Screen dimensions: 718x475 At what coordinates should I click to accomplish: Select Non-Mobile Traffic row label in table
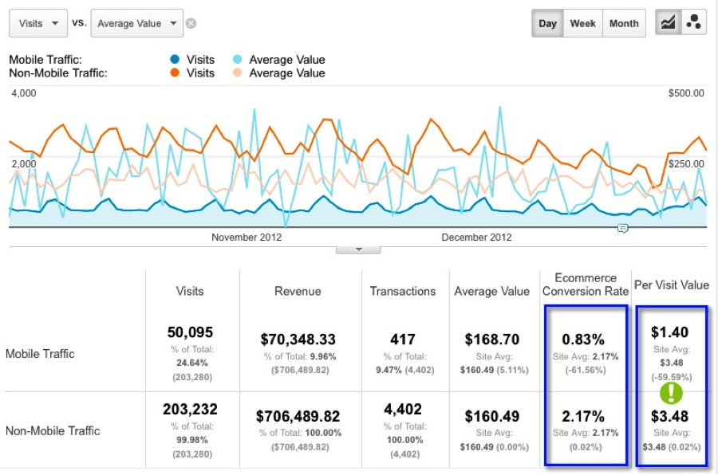53,430
